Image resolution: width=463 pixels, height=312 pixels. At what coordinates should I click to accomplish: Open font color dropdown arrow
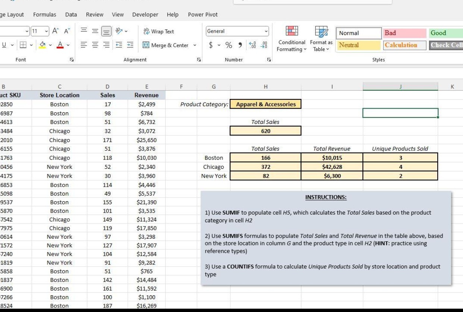68,45
